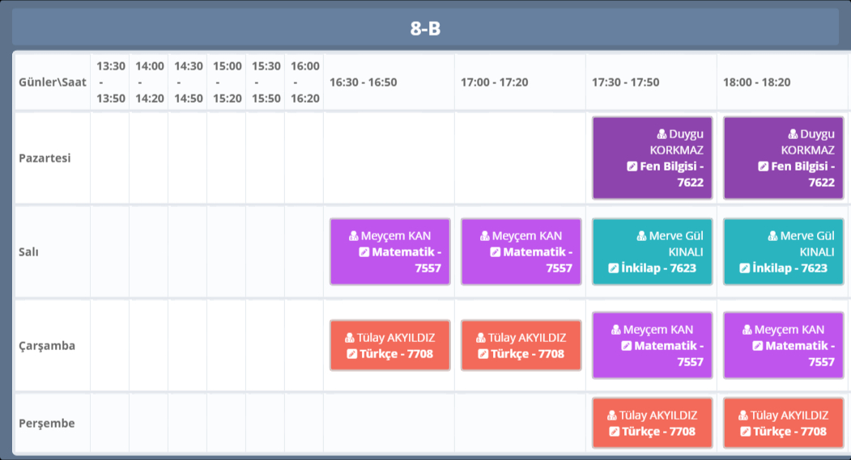
Task: Click edit icon beside Türkçe at Perşembe 18:00
Action: coord(745,432)
